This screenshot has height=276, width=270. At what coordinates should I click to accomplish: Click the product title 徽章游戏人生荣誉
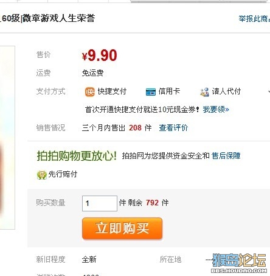[x=58, y=18]
